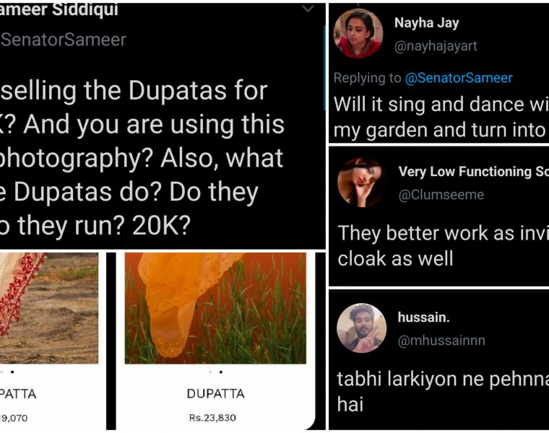Open the @SenatorSameer mention link
The image size is (549, 433).
tap(458, 78)
